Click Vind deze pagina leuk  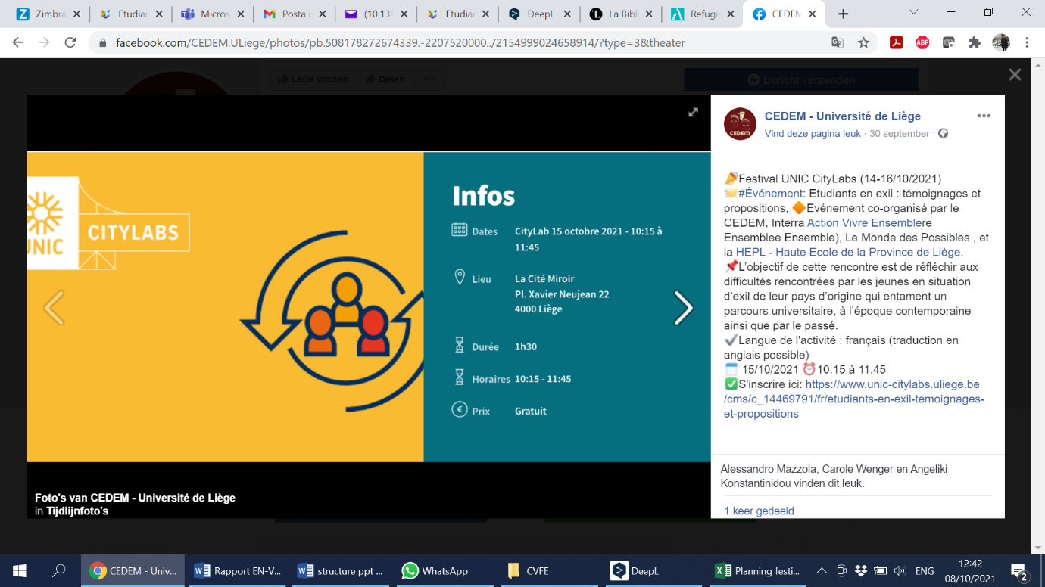pos(813,134)
